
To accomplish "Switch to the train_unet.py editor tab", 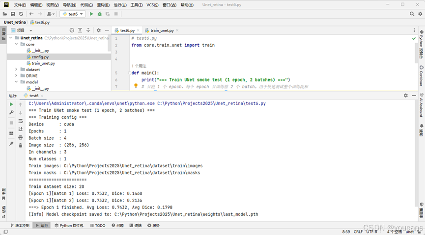I will [162, 30].
